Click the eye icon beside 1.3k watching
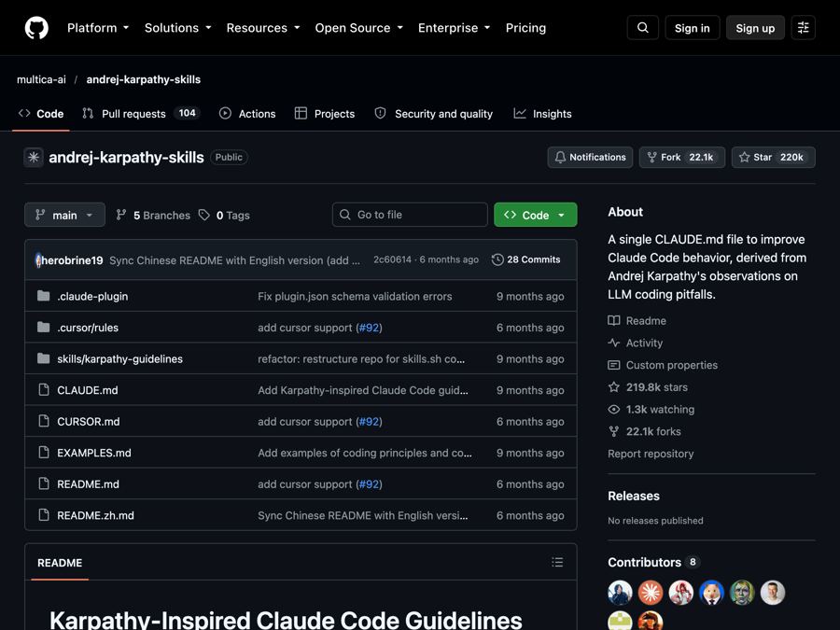Screen dimensions: 840x630 pos(614,410)
